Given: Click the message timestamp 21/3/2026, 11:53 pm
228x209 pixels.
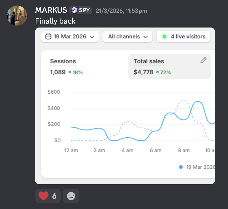Looking at the screenshot, I should (121, 11).
